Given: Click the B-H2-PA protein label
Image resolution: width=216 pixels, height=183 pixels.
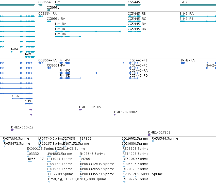Looking at the screenshot, I should click(x=188, y=60).
